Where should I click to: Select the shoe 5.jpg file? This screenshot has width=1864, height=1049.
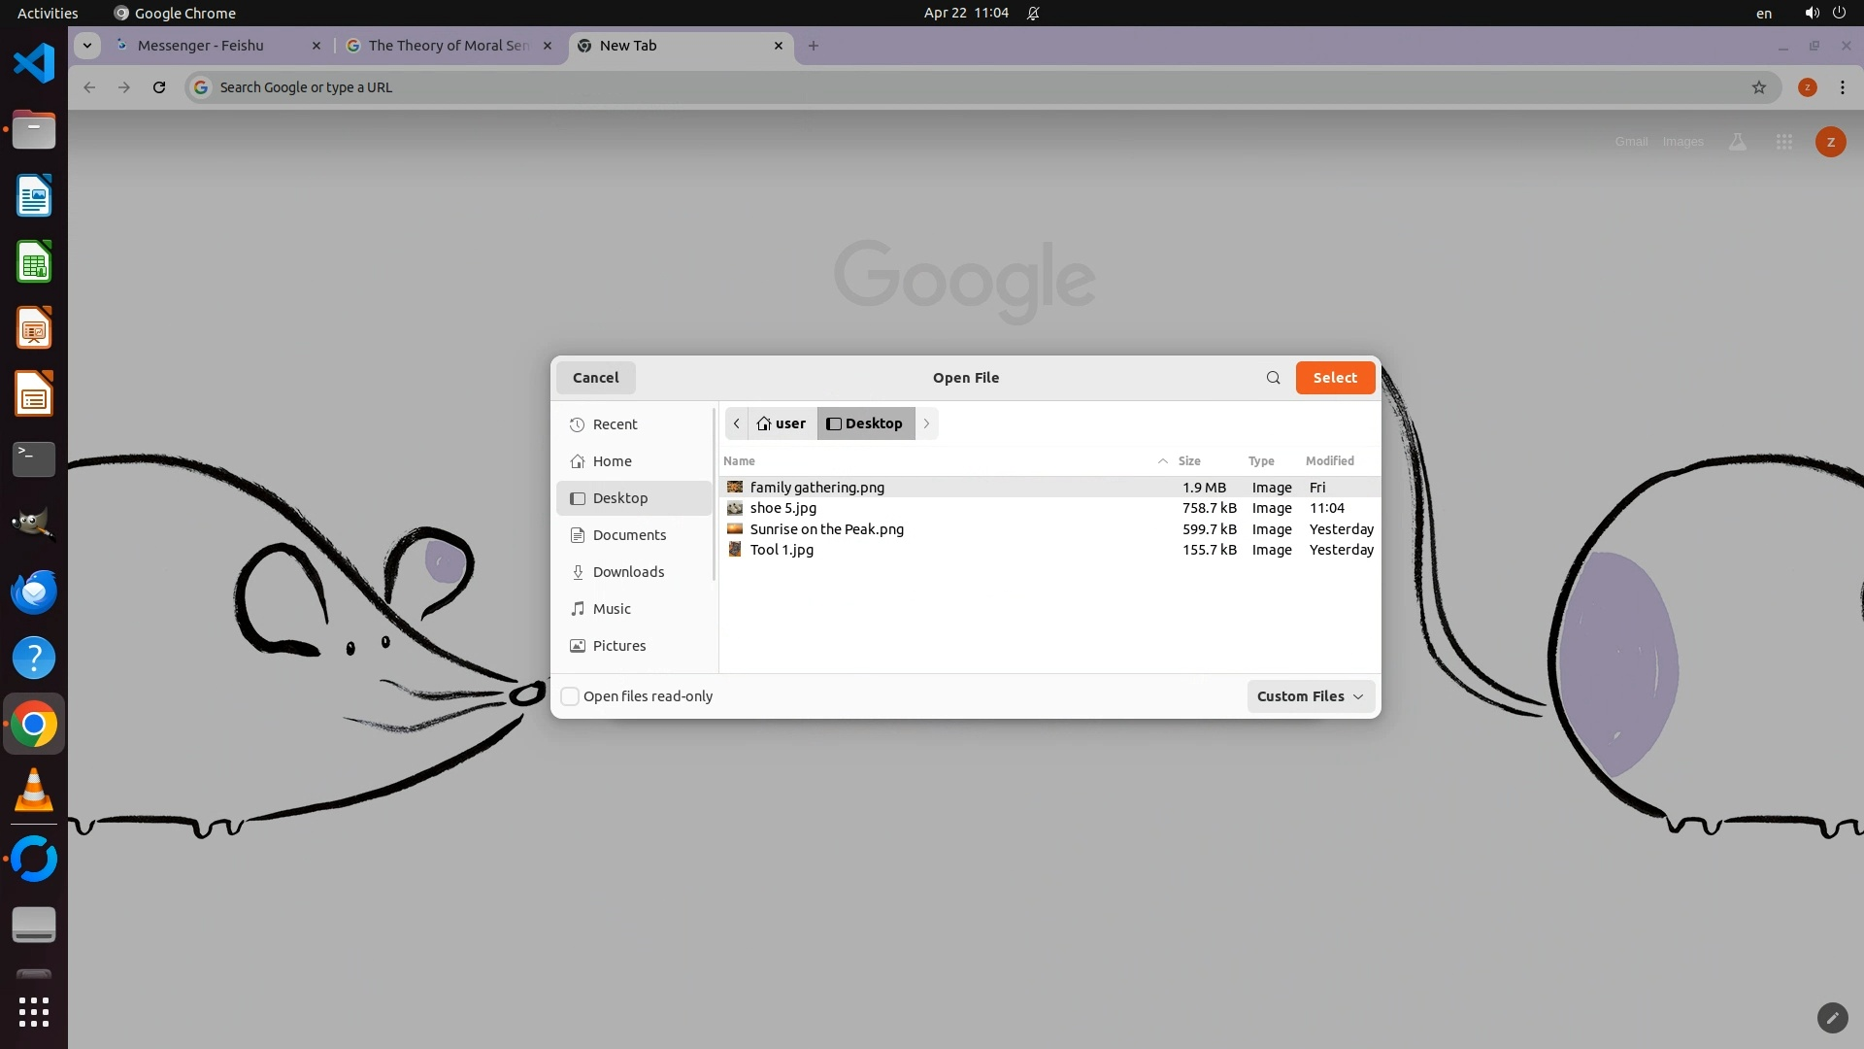[782, 508]
